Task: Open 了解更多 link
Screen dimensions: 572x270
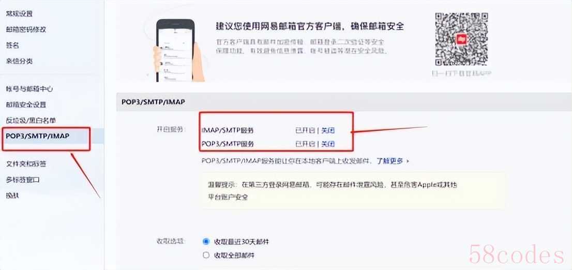Action: [x=389, y=161]
